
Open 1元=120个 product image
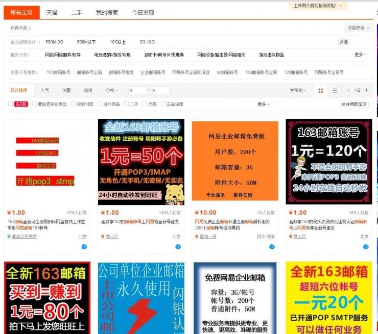click(329, 162)
